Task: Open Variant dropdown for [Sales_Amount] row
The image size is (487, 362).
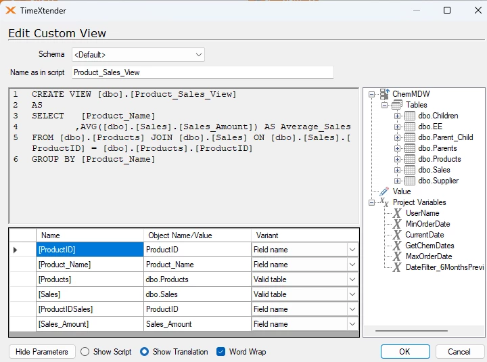Action: pos(352,324)
